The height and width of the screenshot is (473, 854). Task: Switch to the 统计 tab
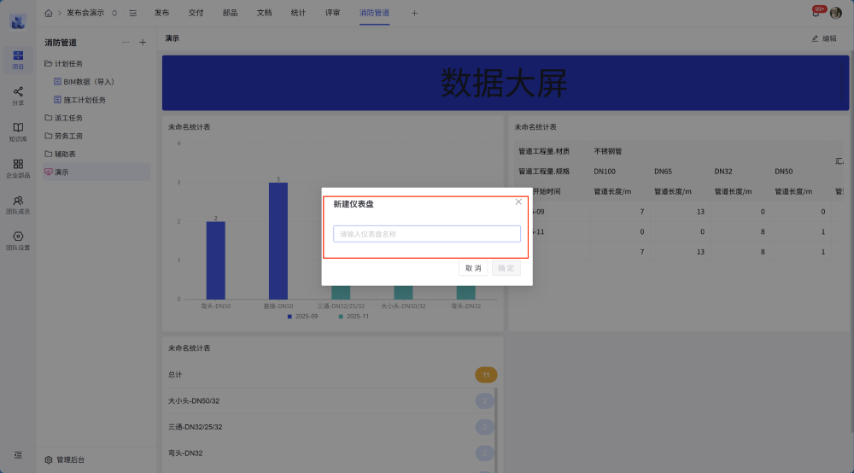(298, 13)
